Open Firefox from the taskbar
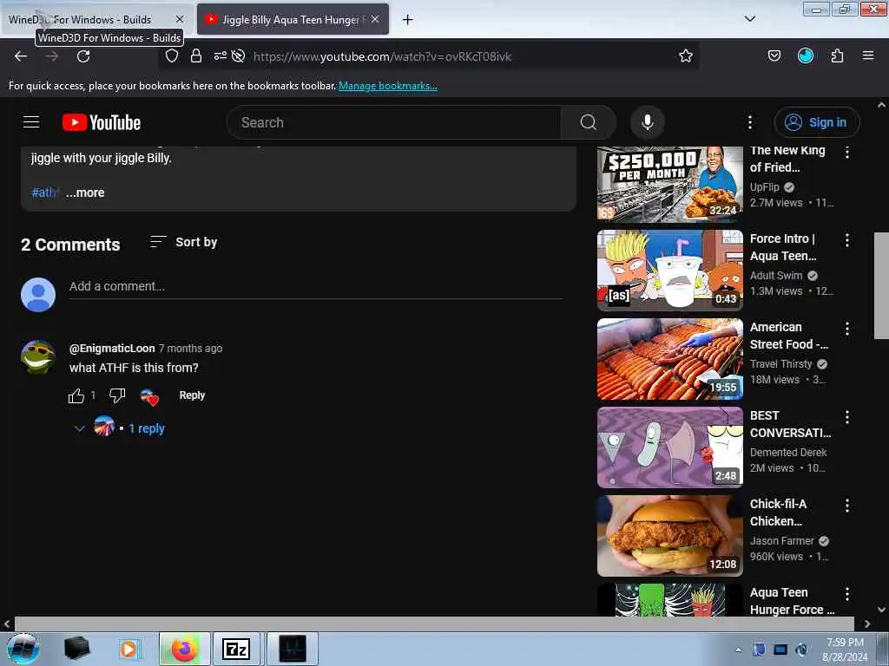The height and width of the screenshot is (666, 889). point(184,649)
